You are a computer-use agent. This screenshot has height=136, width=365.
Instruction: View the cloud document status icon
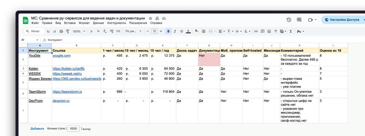click(164, 18)
